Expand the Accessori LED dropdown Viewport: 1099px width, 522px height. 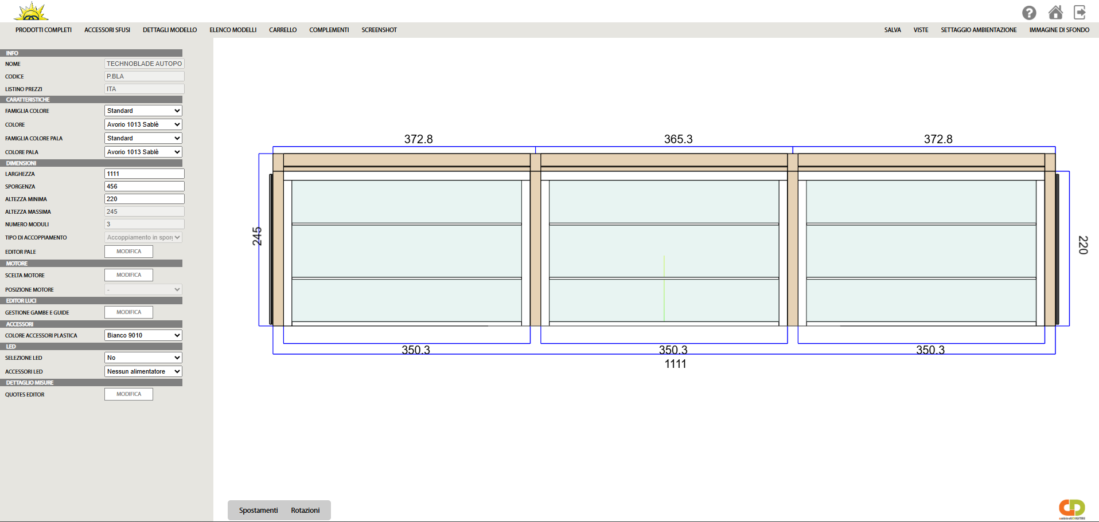pos(143,371)
